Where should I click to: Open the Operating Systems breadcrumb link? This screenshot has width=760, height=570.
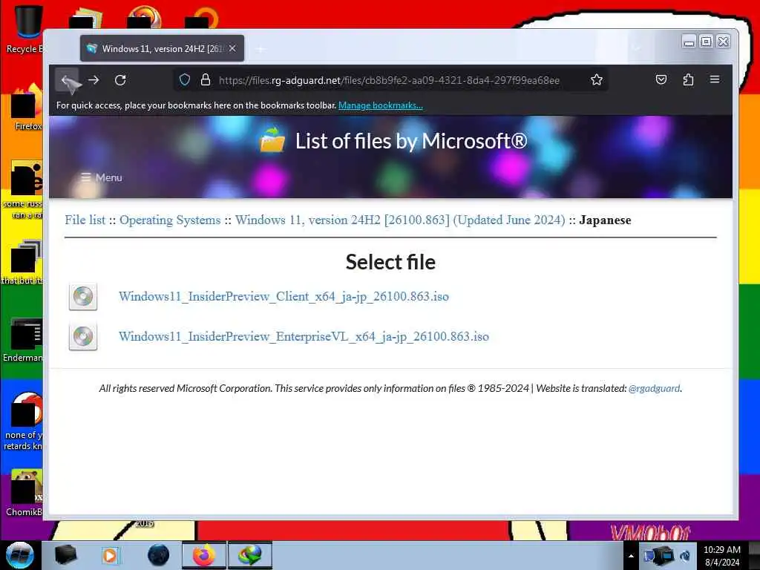click(170, 220)
